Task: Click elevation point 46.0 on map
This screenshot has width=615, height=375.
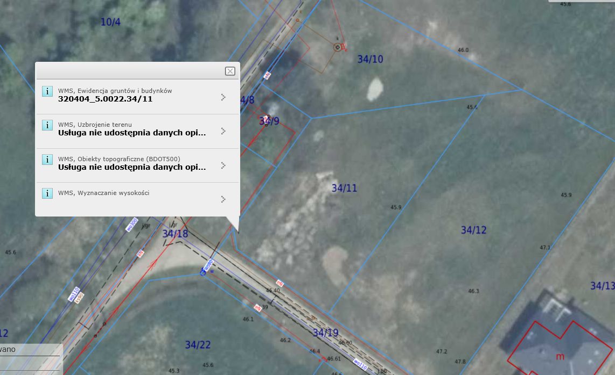Action: click(463, 50)
